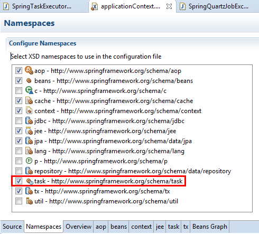Open the tx bottom tab
Viewport: 259px width, 234px height.
186,227
